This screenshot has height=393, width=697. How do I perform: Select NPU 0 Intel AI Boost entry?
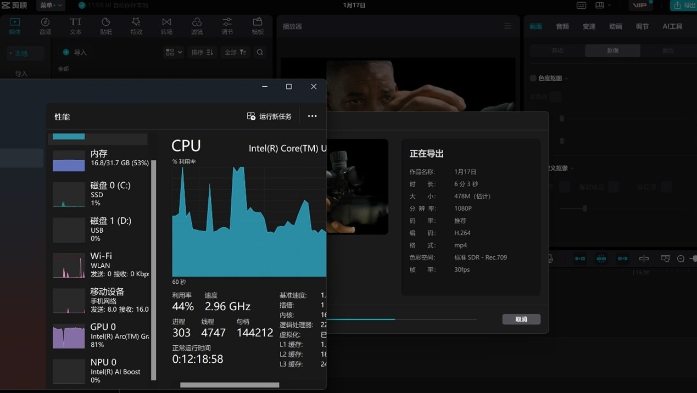pos(99,372)
